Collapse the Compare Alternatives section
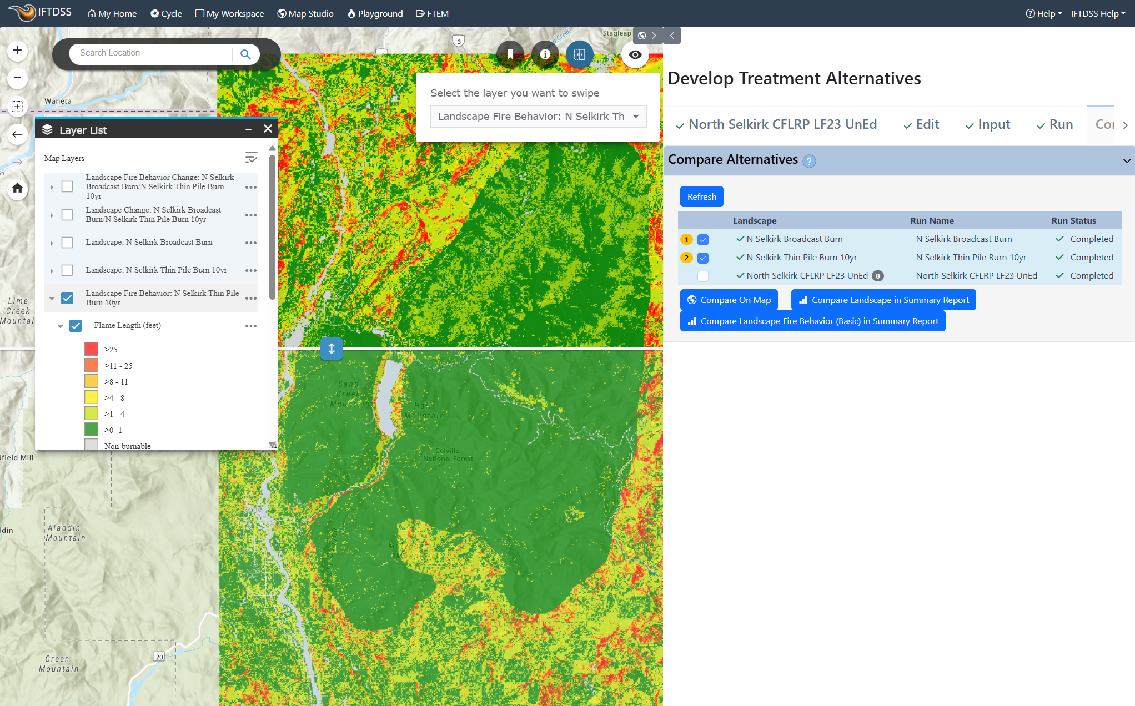Viewport: 1135px width, 706px height. [x=1126, y=161]
